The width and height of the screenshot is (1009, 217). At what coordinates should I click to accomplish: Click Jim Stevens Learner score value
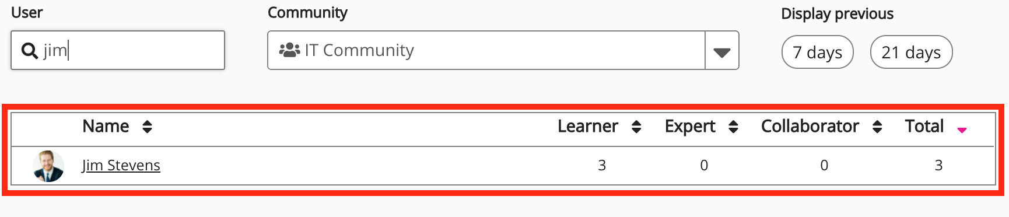[602, 166]
